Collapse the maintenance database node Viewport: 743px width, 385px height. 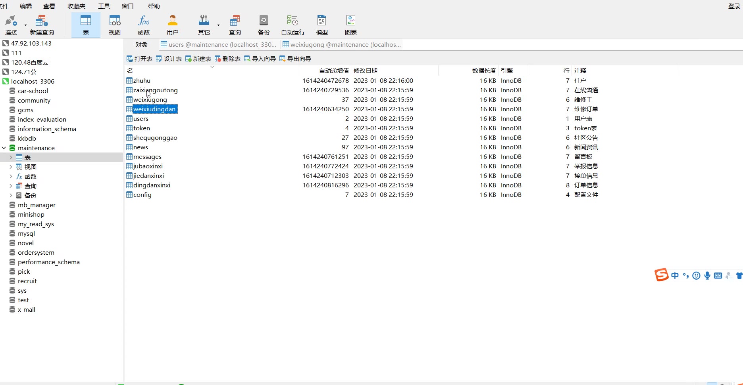click(4, 148)
